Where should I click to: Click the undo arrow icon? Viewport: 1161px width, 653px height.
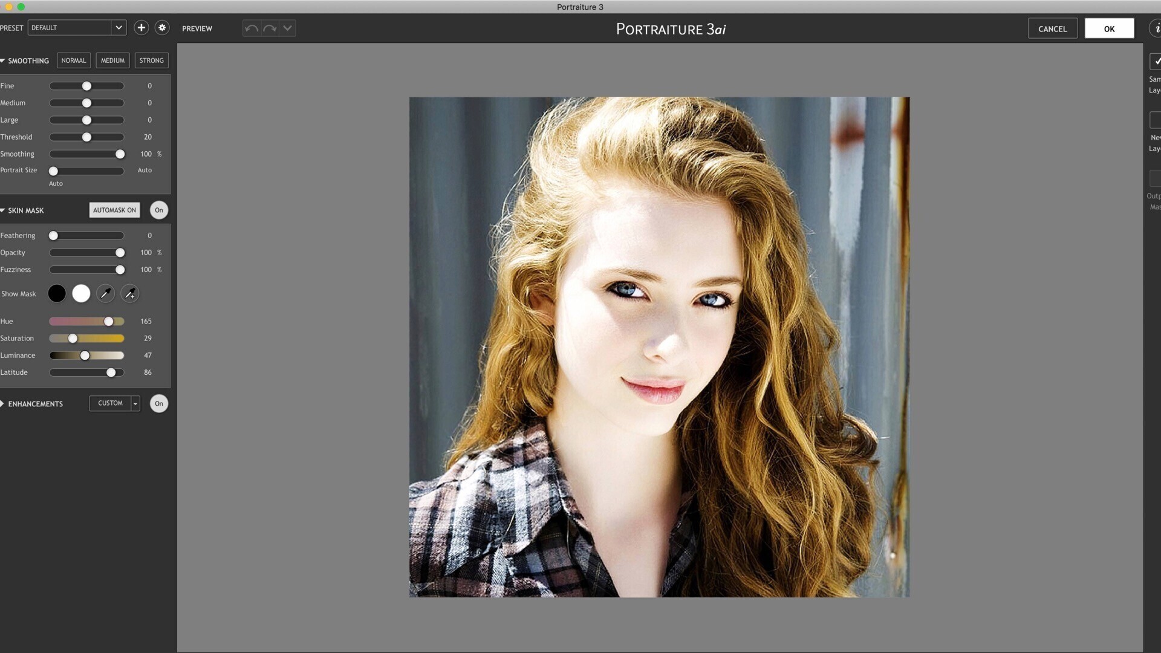252,28
